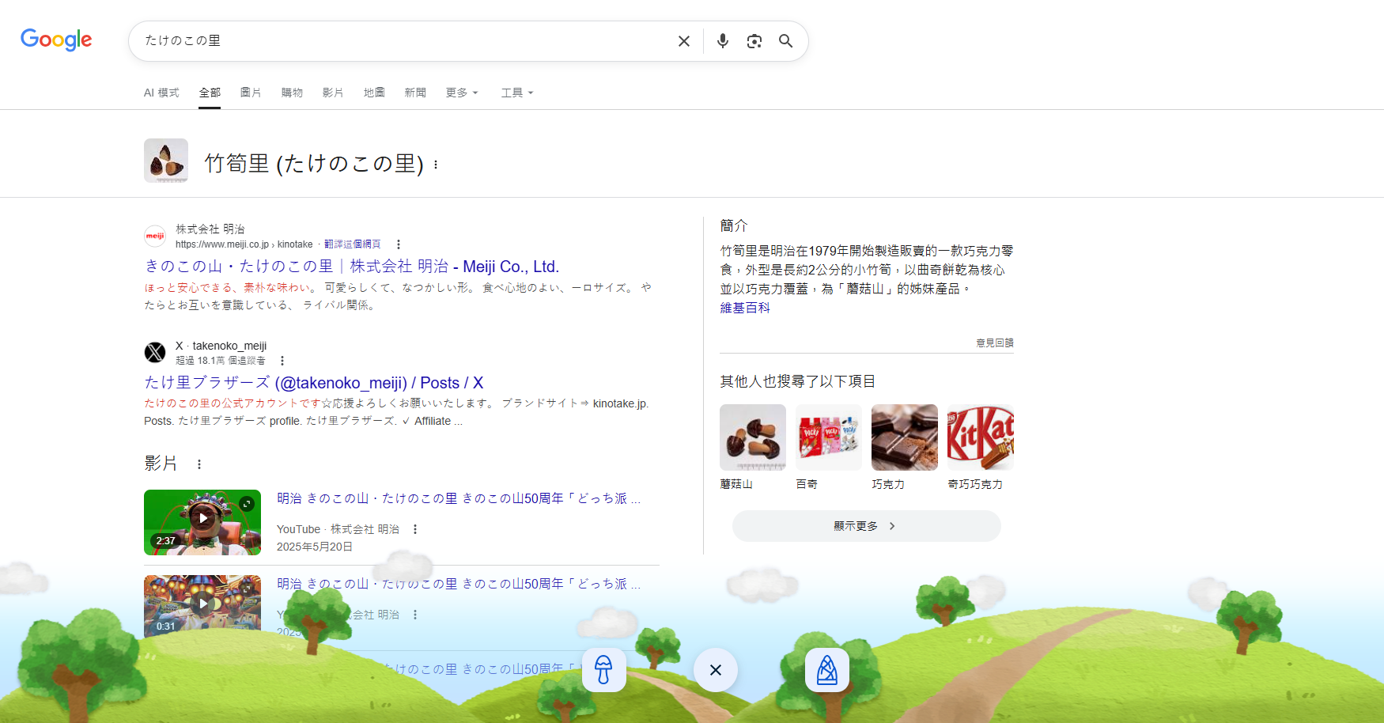Click the X (Twitter) account icon
Viewport: 1384px width, 723px height.
[x=155, y=352]
